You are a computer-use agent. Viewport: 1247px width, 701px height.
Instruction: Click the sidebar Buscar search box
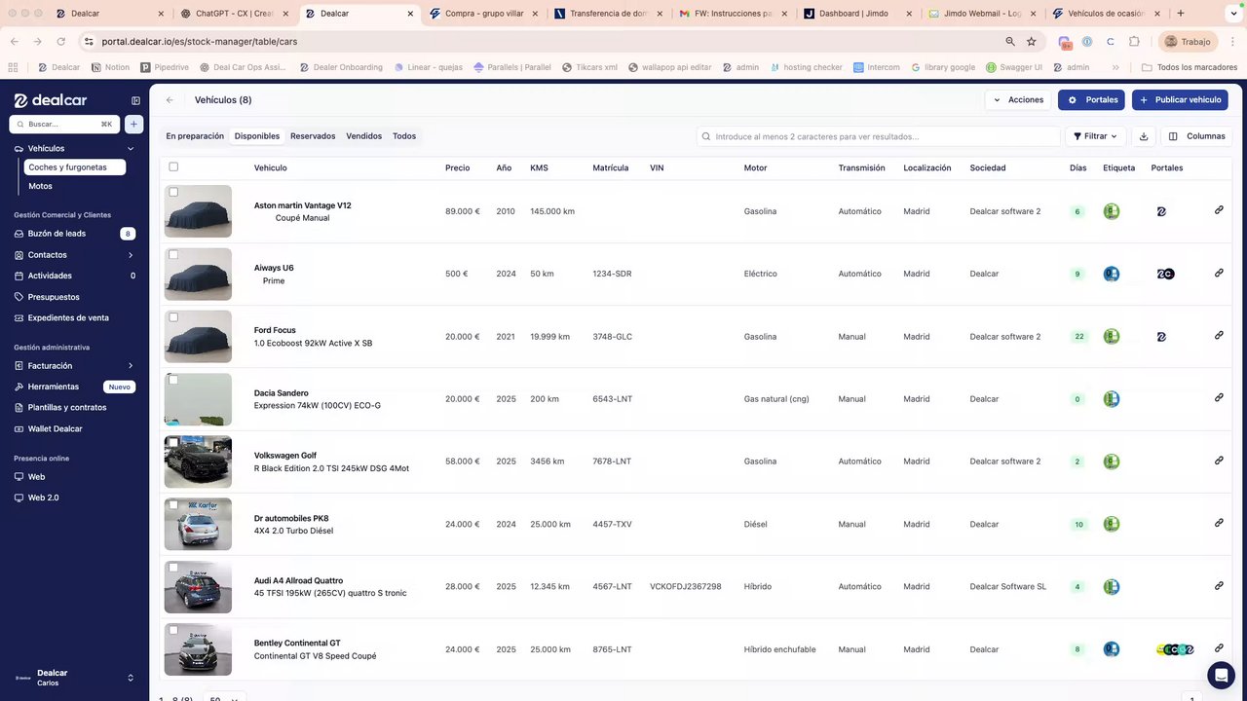[x=63, y=124]
